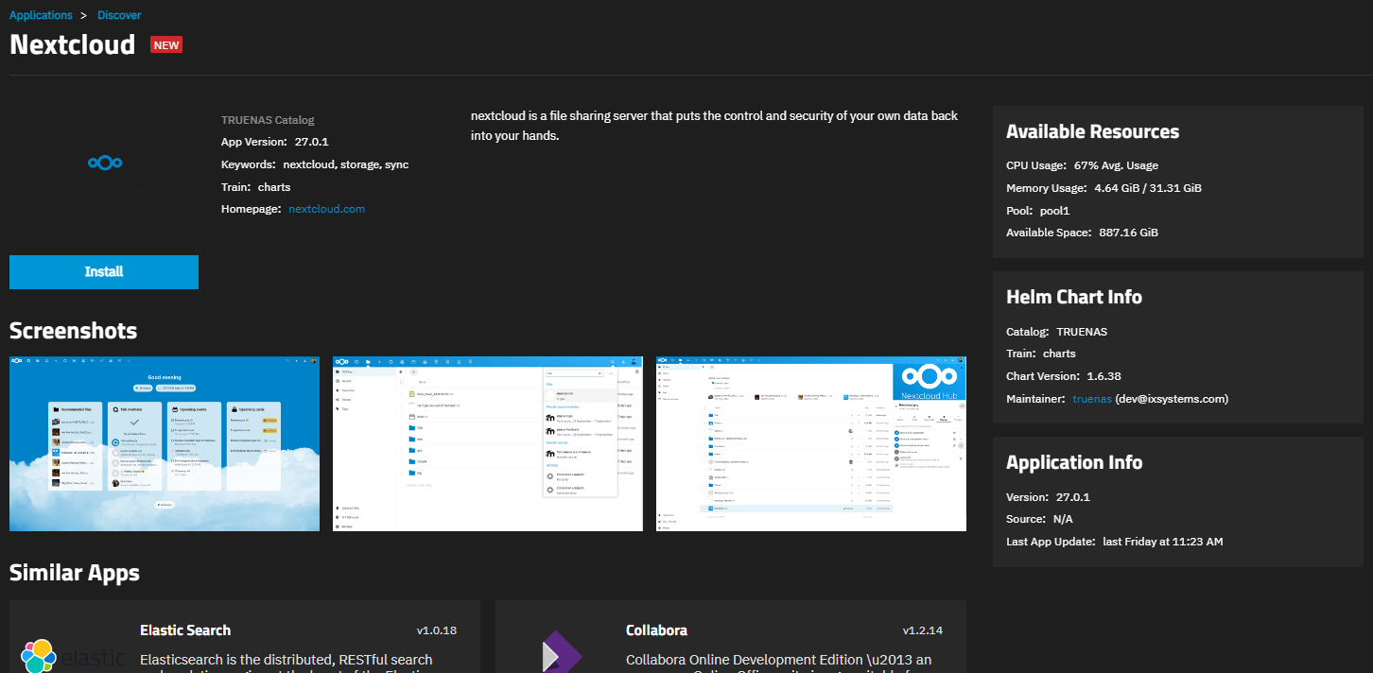Screen dimensions: 1373x673
Task: Click the Nextcloud page title
Action: point(73,44)
